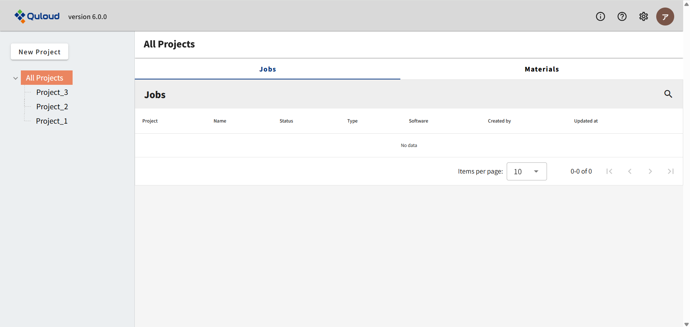Switch to the Materials tab
The image size is (690, 327).
[541, 69]
